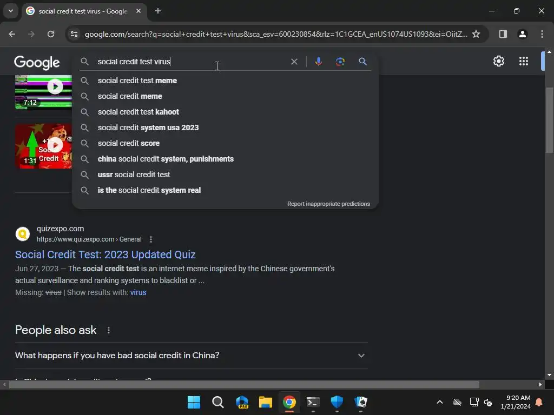
Task: Click scroll-down arrow on vertical scrollbar
Action: click(549, 375)
